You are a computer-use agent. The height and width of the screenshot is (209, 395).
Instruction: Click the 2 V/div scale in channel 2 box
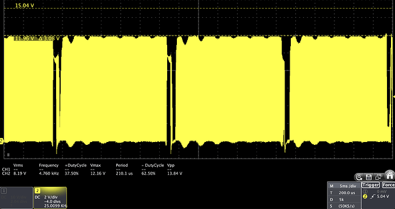tap(51, 197)
